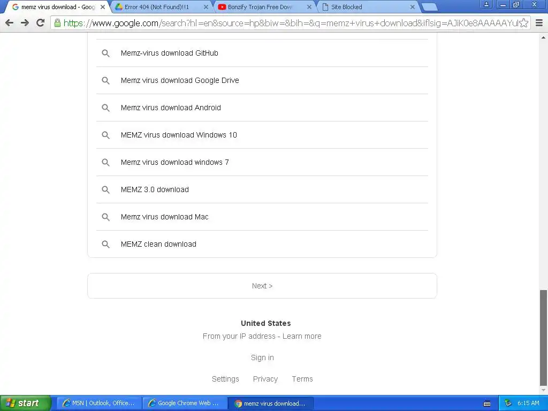Search Memz-virus download GitHub suggestion
This screenshot has width=548, height=411.
[262, 53]
